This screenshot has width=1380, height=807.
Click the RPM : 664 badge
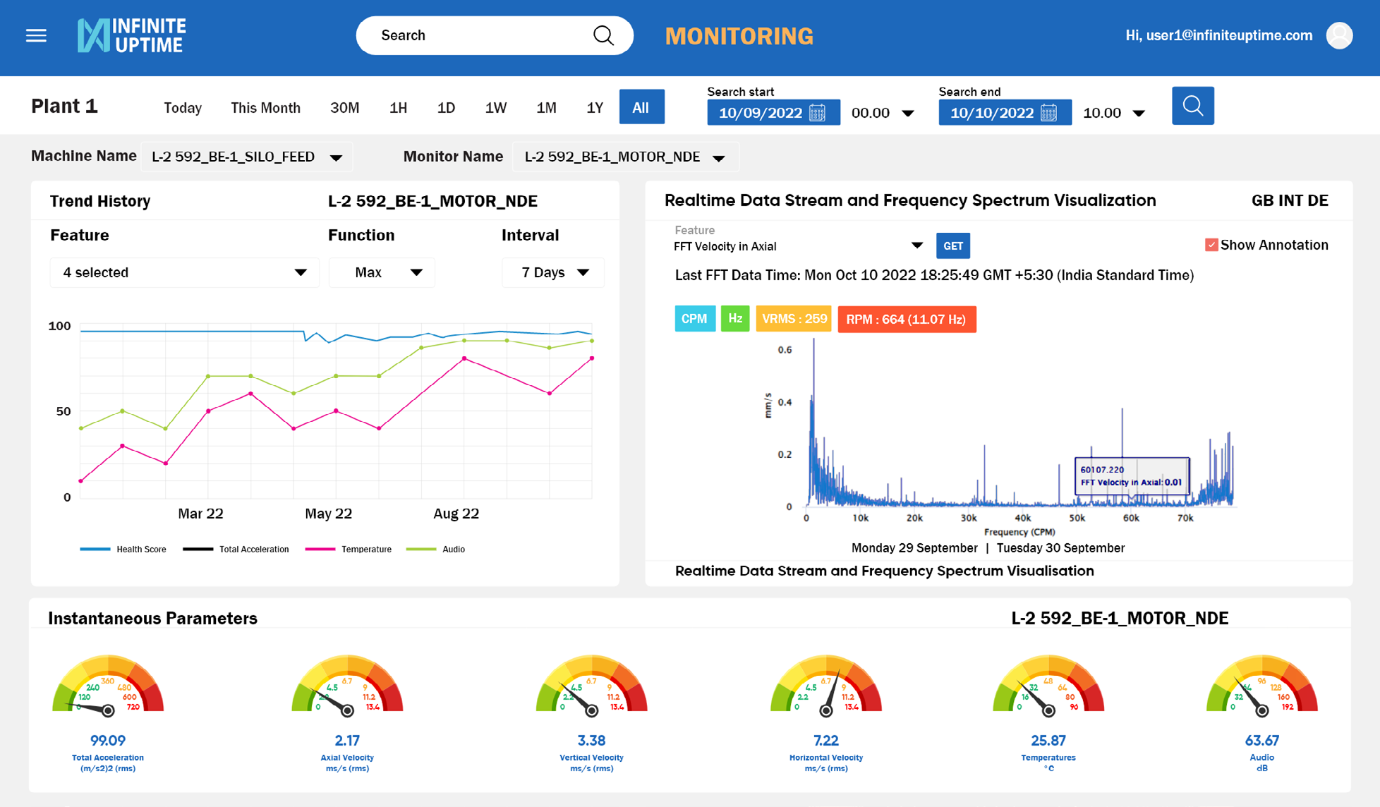[x=907, y=319]
